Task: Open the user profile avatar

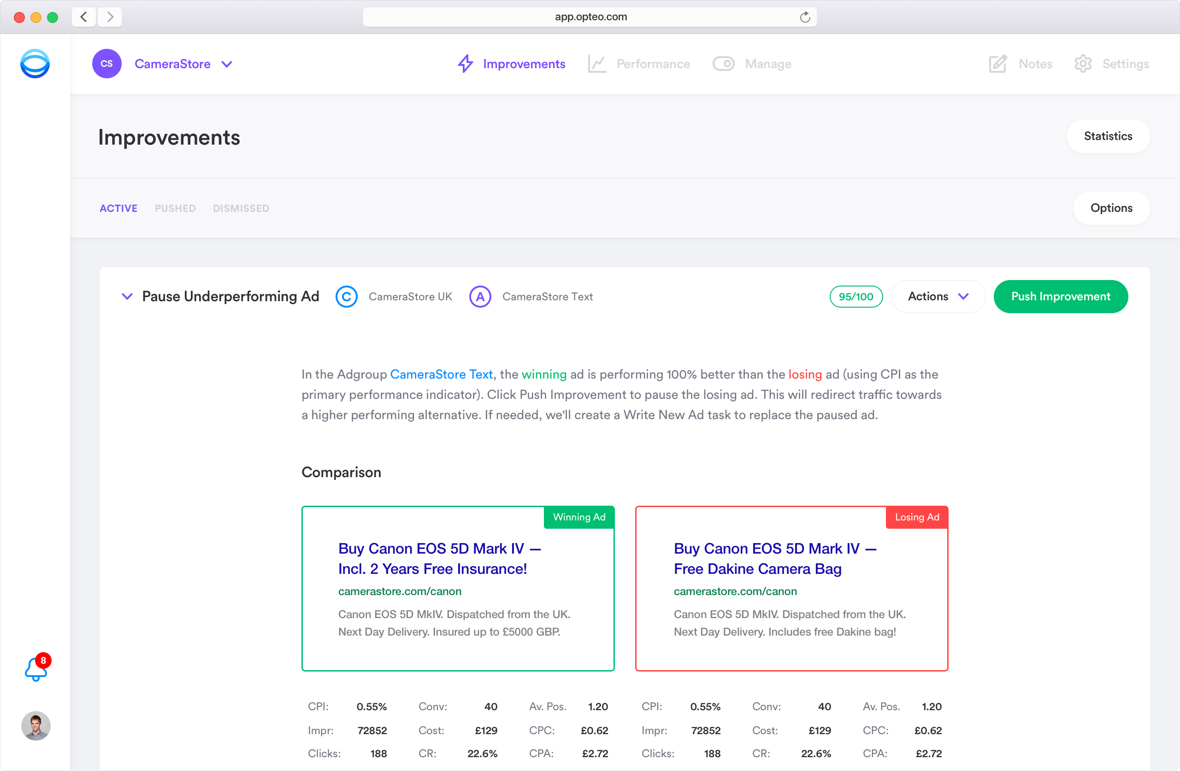Action: tap(35, 726)
